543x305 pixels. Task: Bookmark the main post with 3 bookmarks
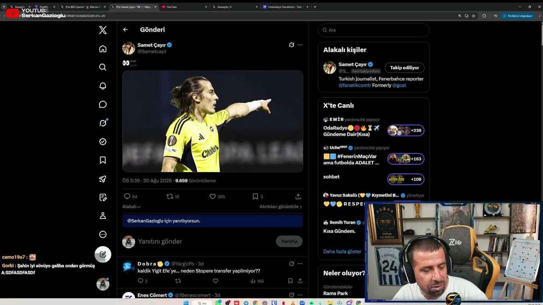tap(258, 197)
